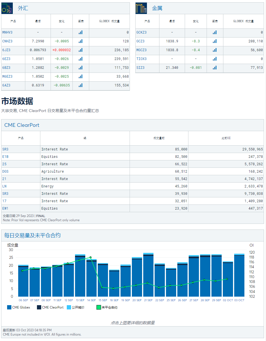Screen dimensions: 266x341
Task: Click the 03 OCT volume bar
Action: (x=239, y=275)
